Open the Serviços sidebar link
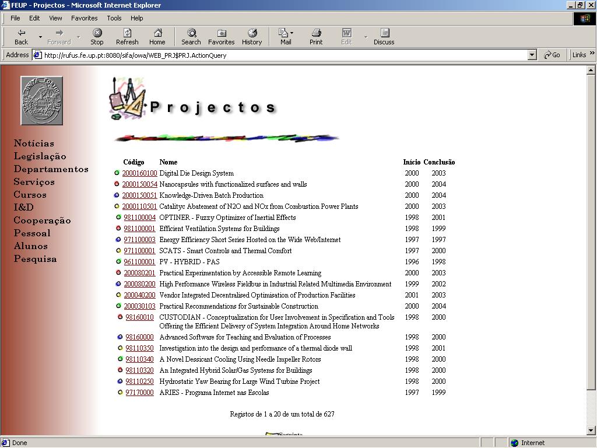 coord(34,182)
